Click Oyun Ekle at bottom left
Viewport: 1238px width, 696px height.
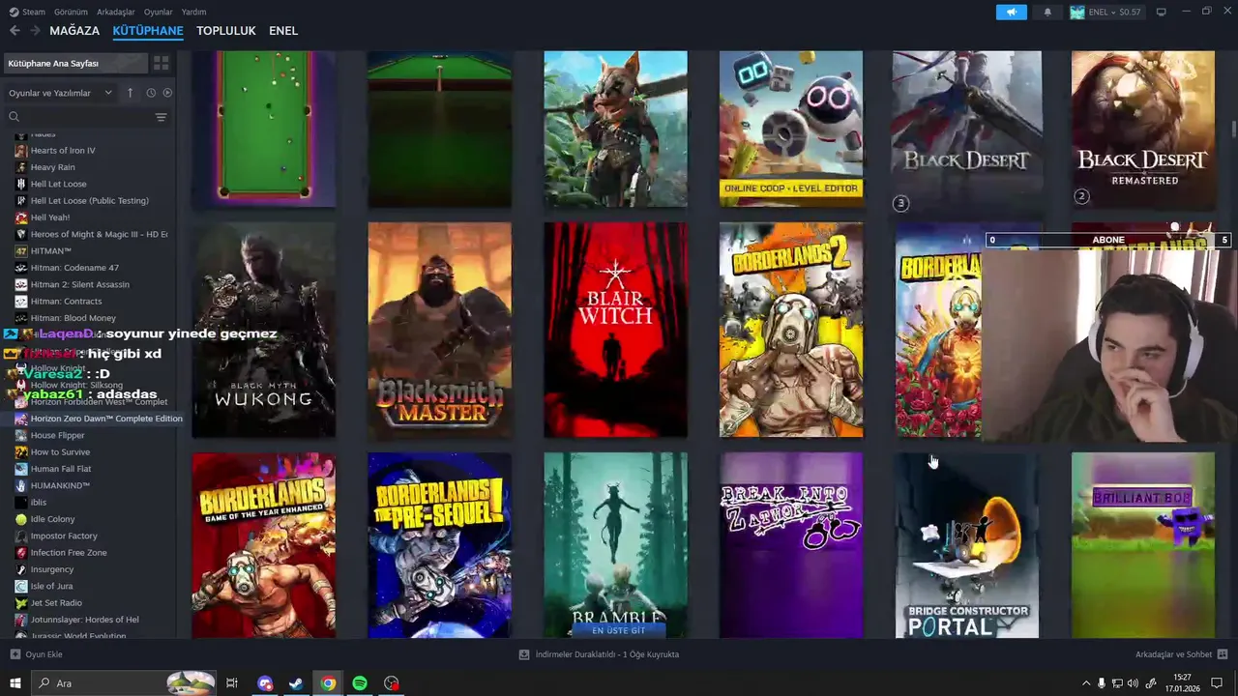37,654
